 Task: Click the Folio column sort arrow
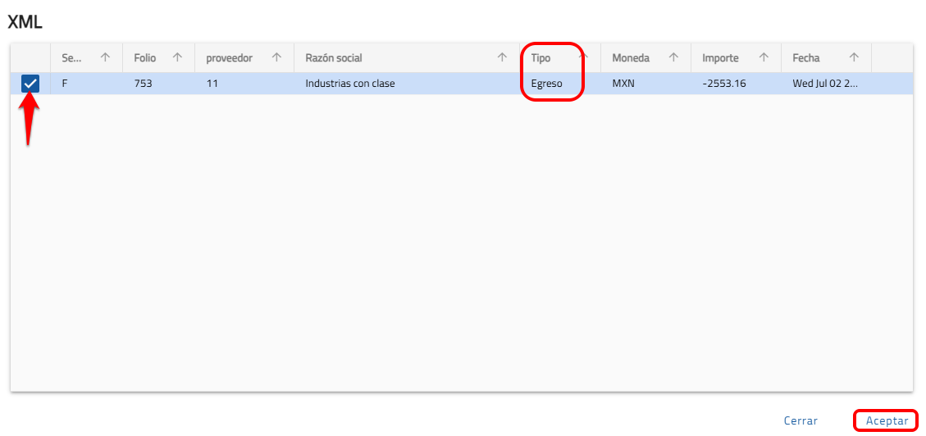[x=177, y=58]
